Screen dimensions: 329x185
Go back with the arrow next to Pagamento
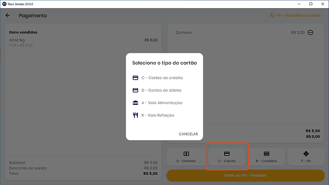tap(8, 15)
